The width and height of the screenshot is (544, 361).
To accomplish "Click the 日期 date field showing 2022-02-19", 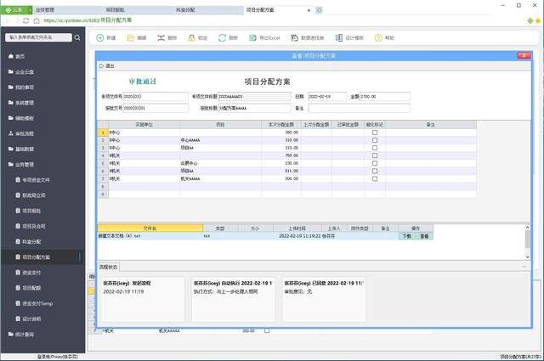I will tap(327, 96).
